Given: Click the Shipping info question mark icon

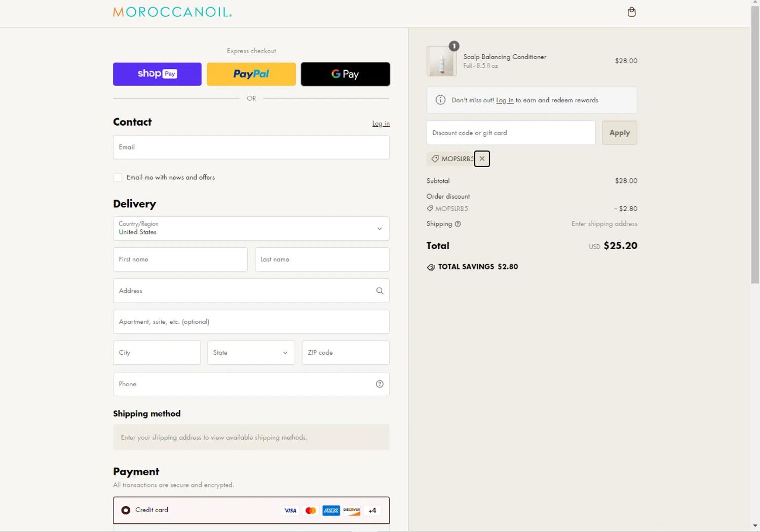Looking at the screenshot, I should (458, 224).
